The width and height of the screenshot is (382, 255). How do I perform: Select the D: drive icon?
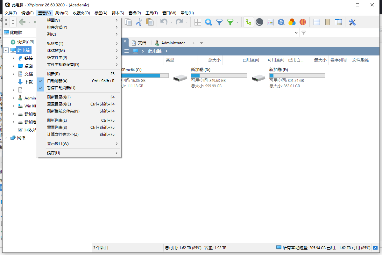(180, 78)
